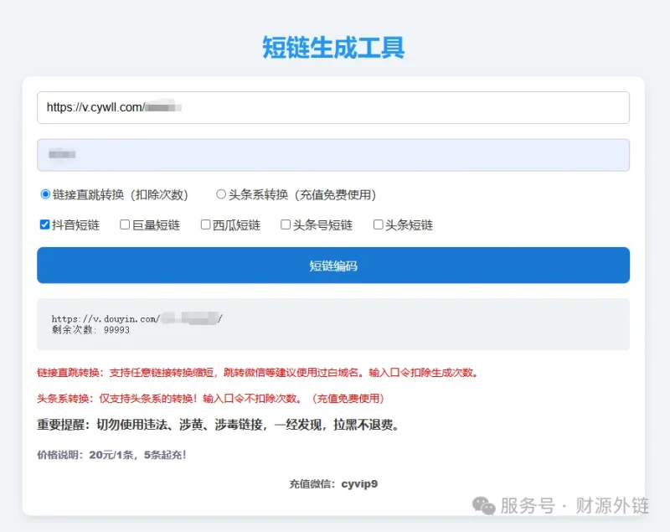
Task: Select the 链接直跳转换（扣除次数）radio option
Action: pos(44,194)
